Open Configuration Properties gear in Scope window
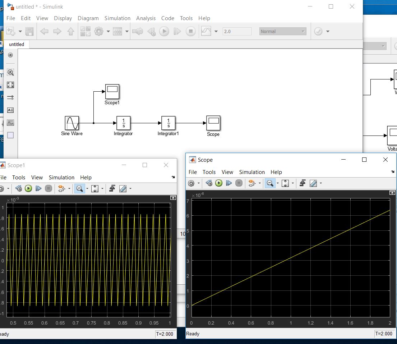Screen dimensions: 397x344 191,183
